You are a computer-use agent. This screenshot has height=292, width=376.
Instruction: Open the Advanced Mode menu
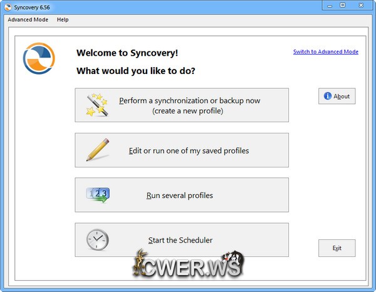point(28,19)
